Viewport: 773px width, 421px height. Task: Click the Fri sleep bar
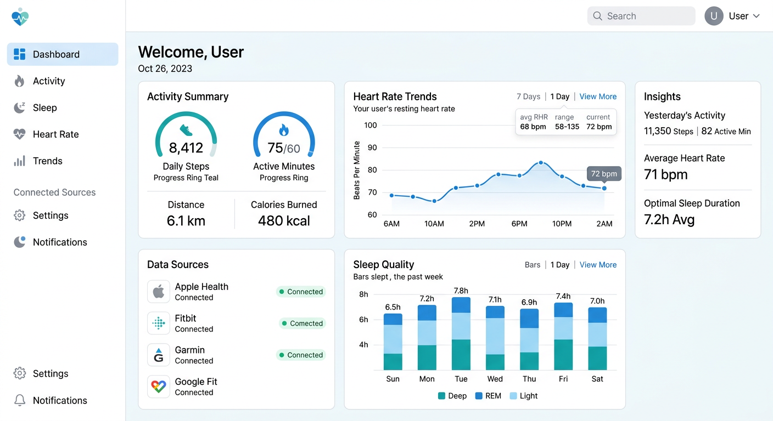click(563, 337)
